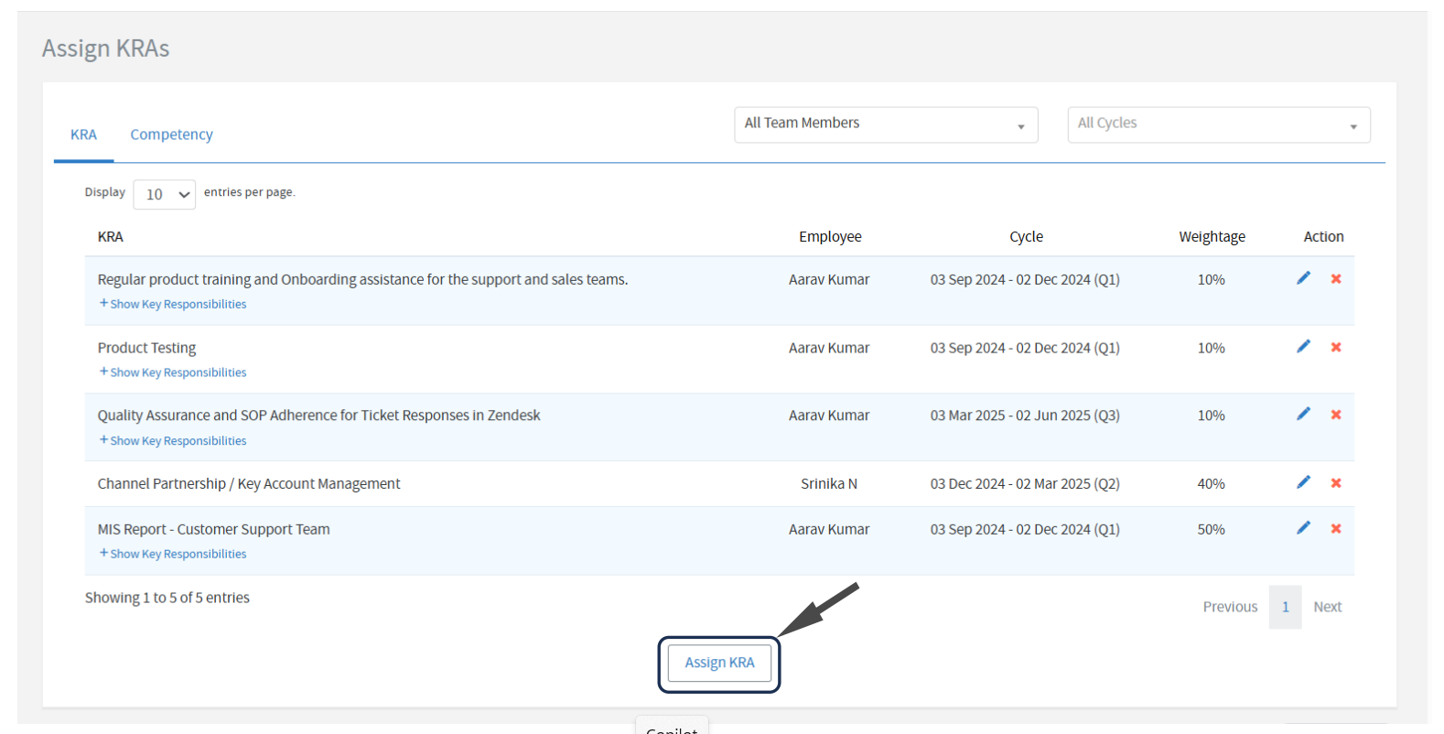Delete the MIS Report KRA row

(1336, 529)
